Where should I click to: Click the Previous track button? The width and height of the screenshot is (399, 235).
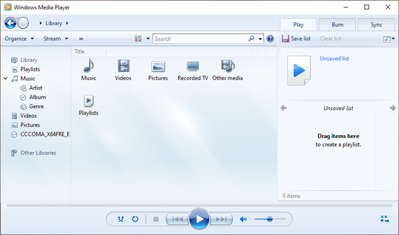177,219
